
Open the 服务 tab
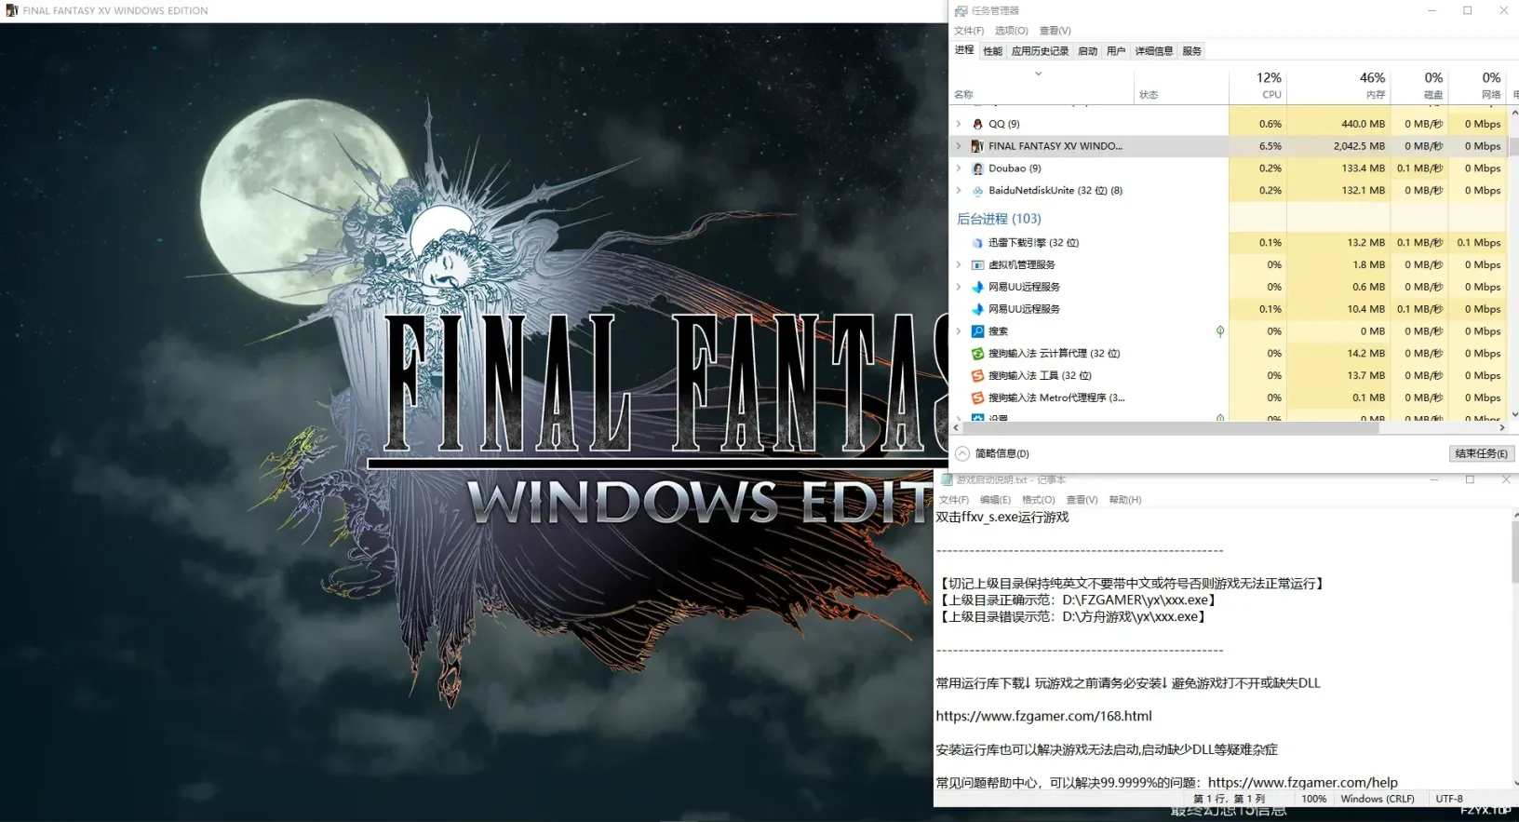tap(1192, 51)
